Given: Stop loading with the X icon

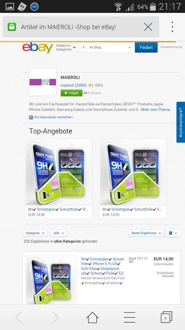Looking at the screenshot, I should pyautogui.click(x=148, y=27).
